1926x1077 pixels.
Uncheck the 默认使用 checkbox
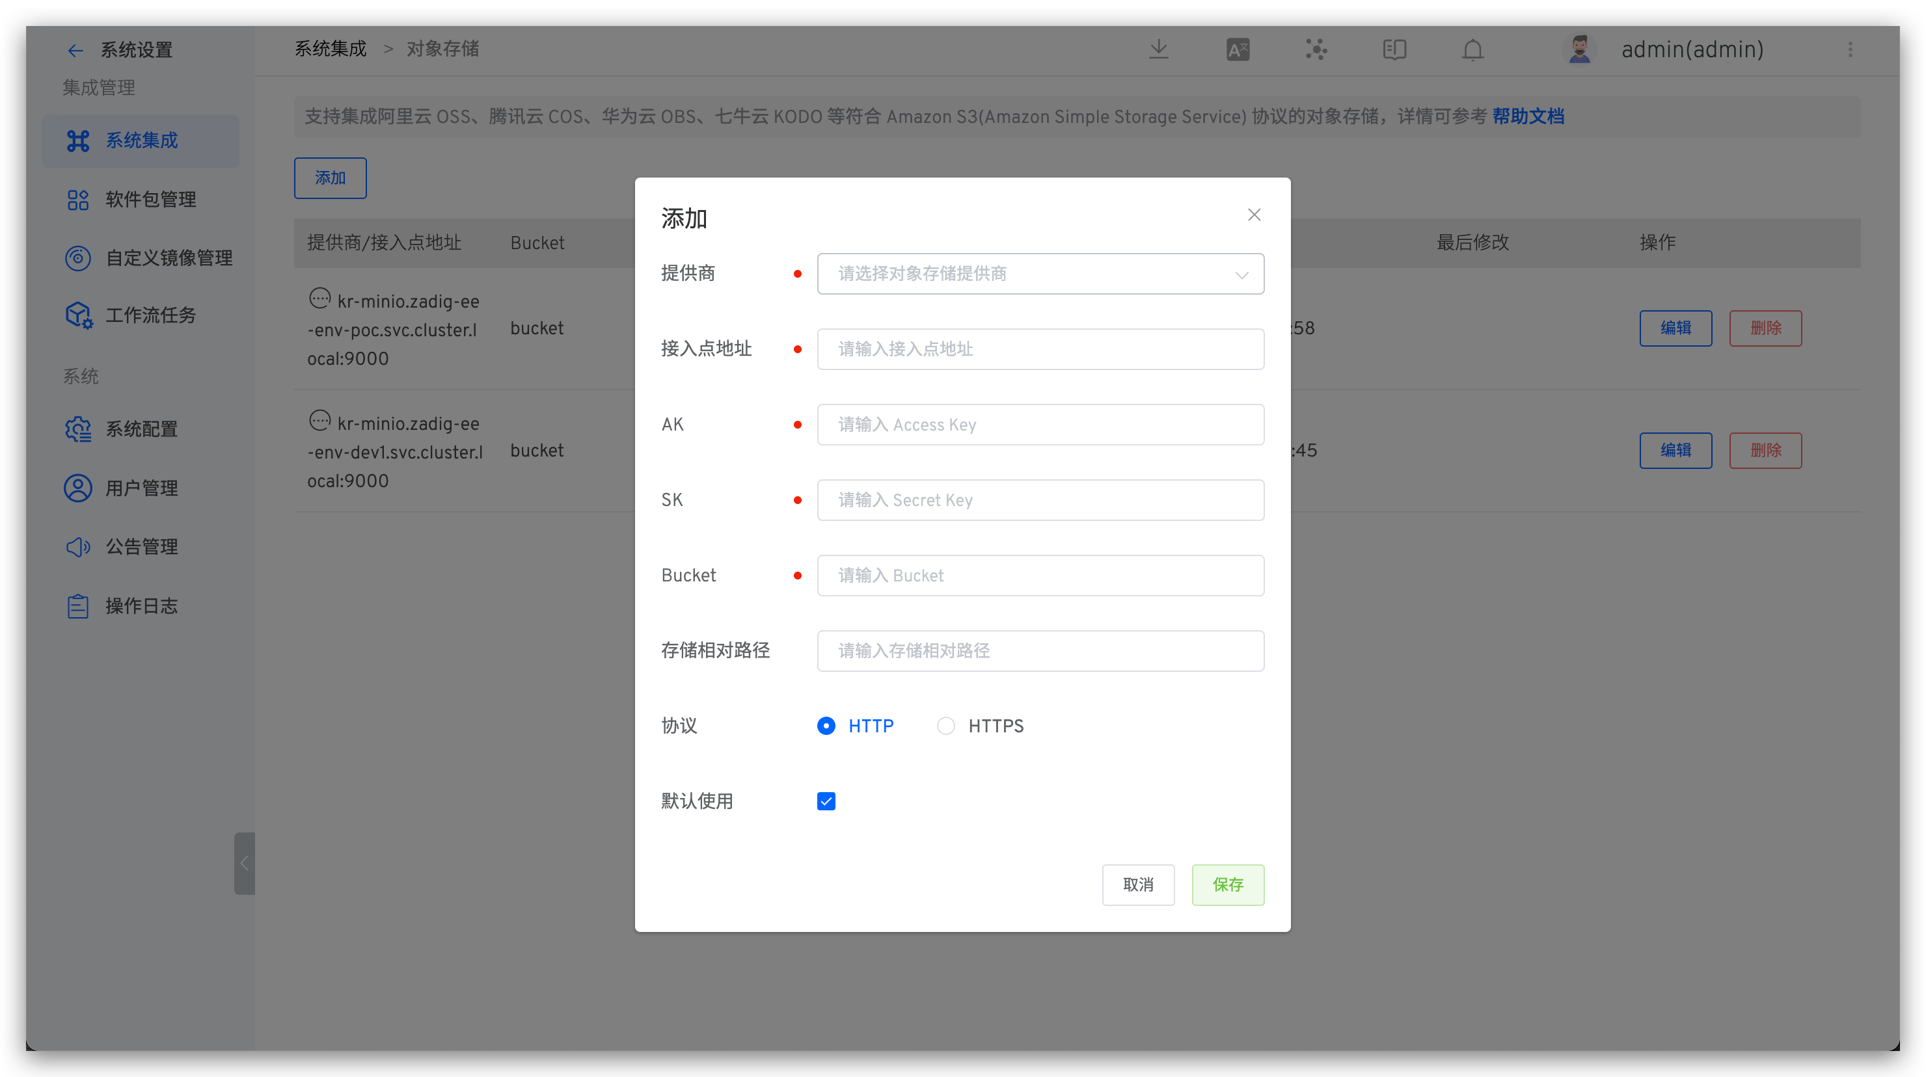(826, 801)
